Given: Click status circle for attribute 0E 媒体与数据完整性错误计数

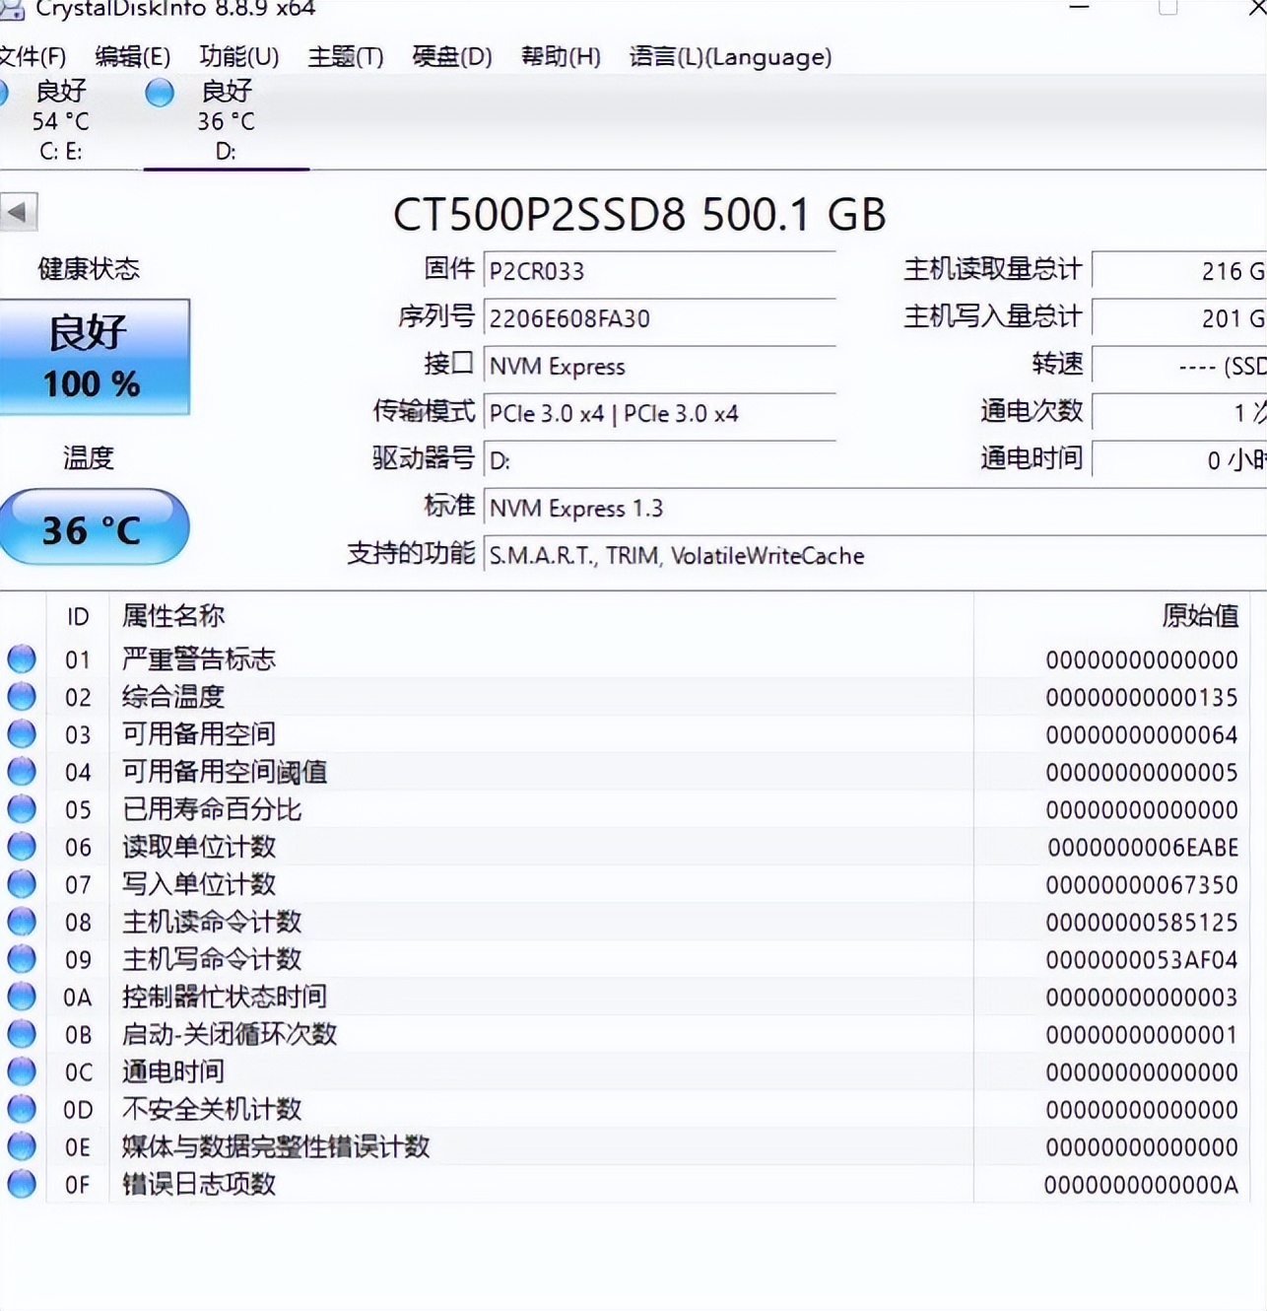Looking at the screenshot, I should 22,1145.
